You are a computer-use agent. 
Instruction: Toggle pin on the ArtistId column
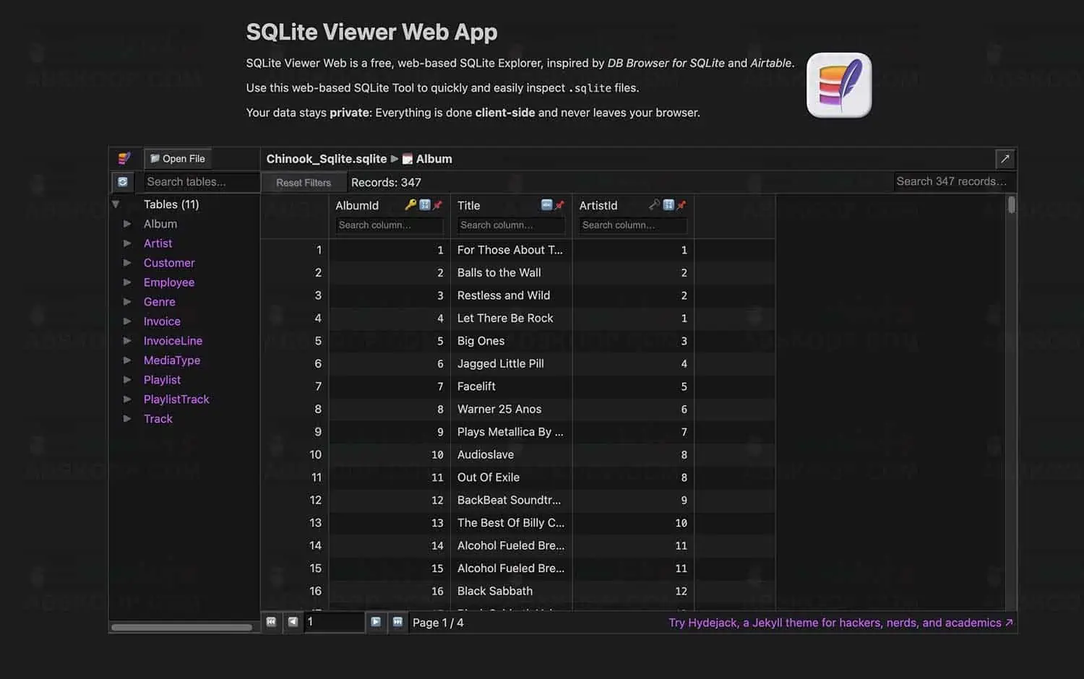pos(681,205)
